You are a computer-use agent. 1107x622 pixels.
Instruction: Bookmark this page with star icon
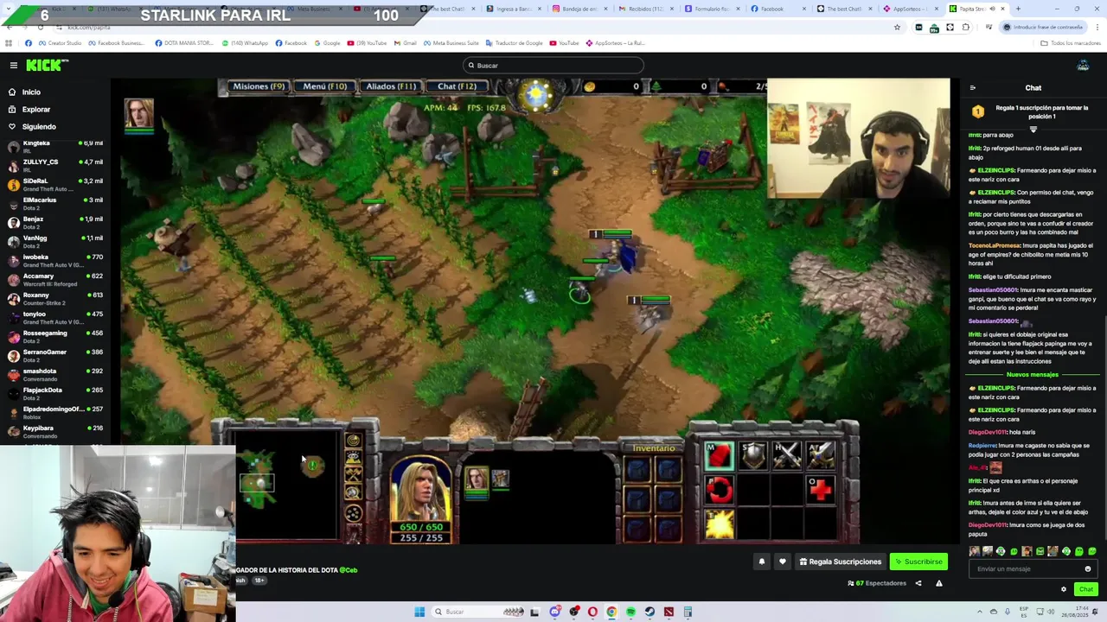pos(897,28)
